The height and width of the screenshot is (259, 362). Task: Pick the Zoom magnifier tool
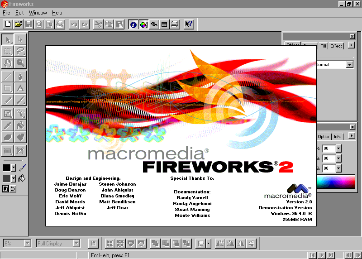click(x=20, y=62)
